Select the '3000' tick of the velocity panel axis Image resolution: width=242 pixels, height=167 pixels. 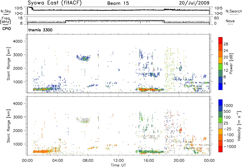(18, 117)
